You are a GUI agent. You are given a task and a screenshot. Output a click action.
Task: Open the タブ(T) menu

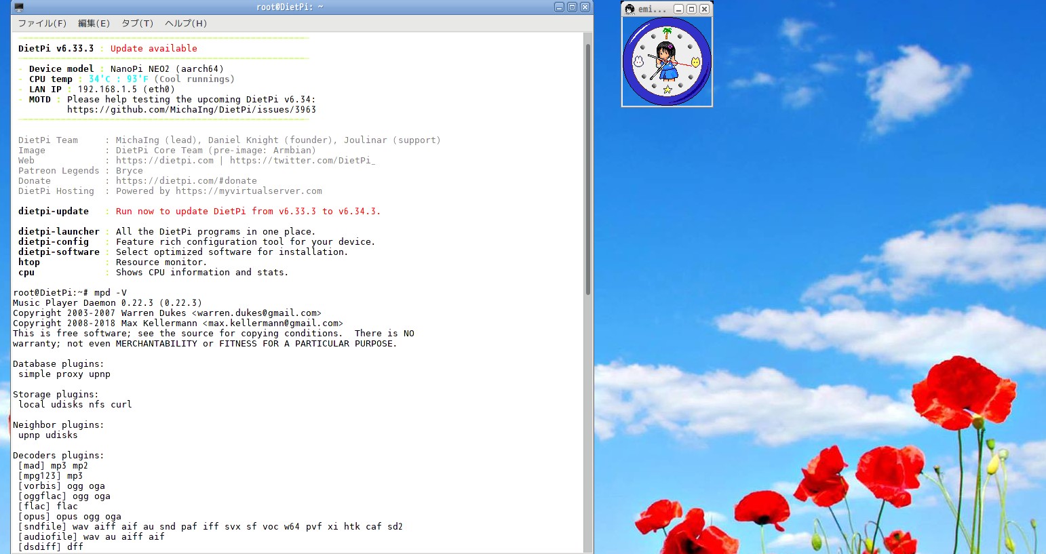click(x=137, y=23)
